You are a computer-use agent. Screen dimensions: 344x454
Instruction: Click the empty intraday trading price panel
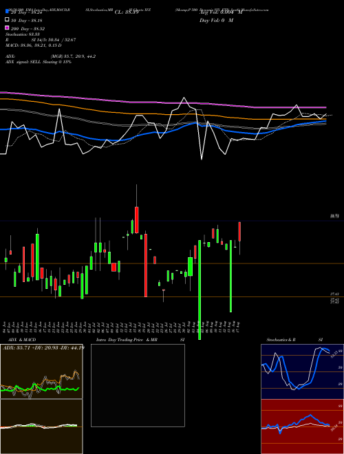pos(138,385)
